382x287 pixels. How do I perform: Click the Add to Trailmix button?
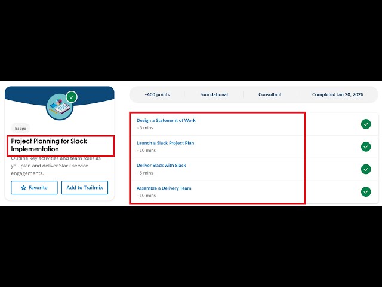pyautogui.click(x=85, y=187)
